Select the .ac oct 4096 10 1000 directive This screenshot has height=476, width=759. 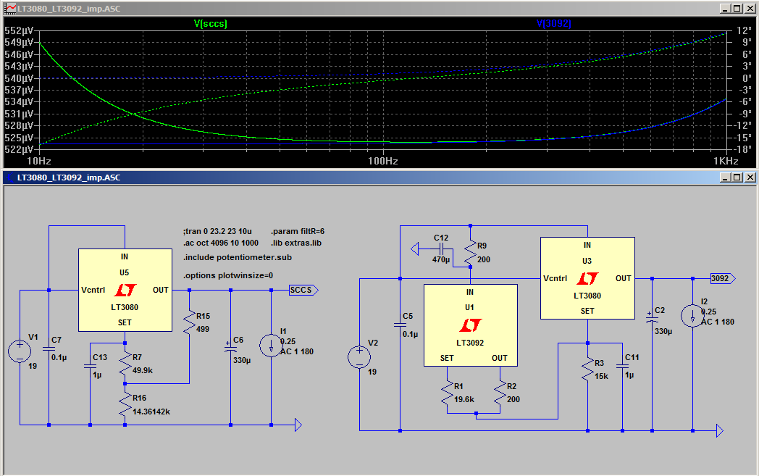click(221, 243)
